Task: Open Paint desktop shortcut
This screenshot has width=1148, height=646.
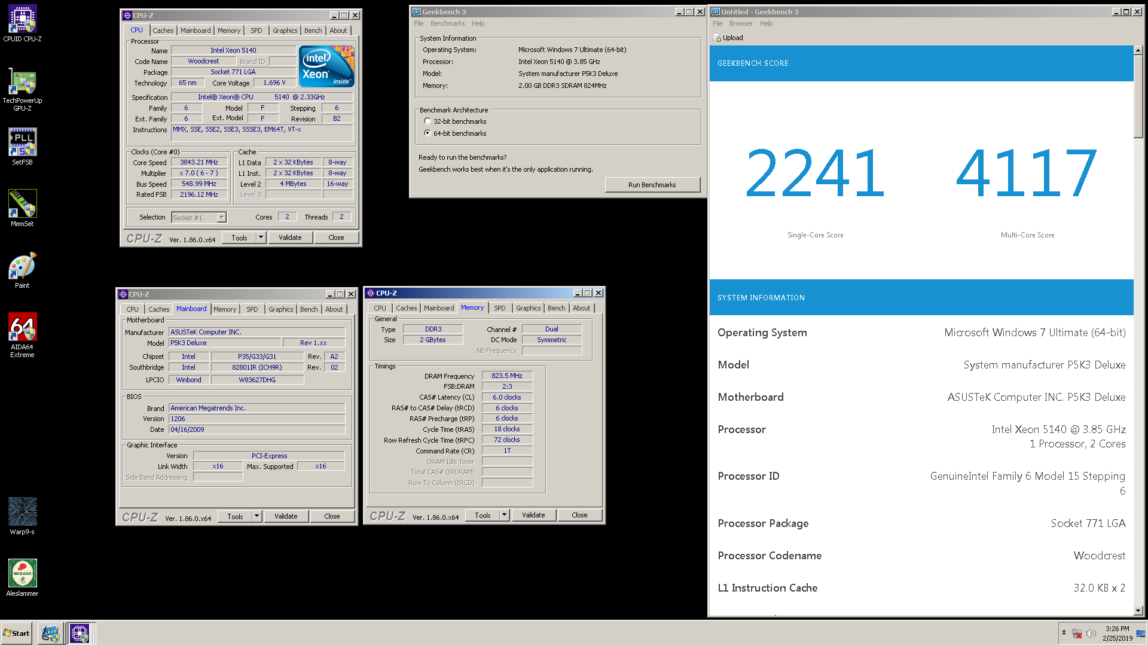Action: pos(22,270)
